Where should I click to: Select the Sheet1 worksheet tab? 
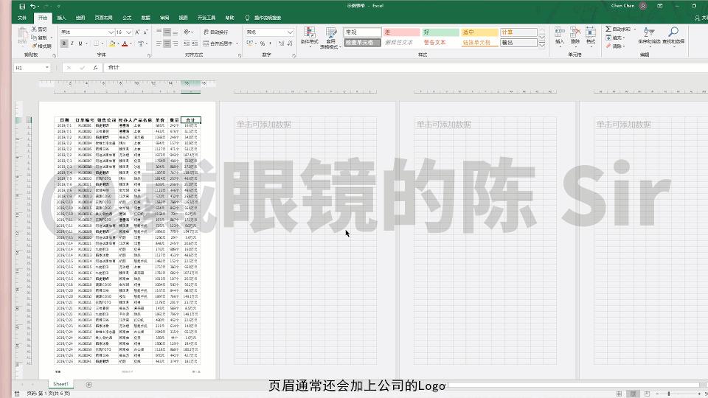[60, 384]
